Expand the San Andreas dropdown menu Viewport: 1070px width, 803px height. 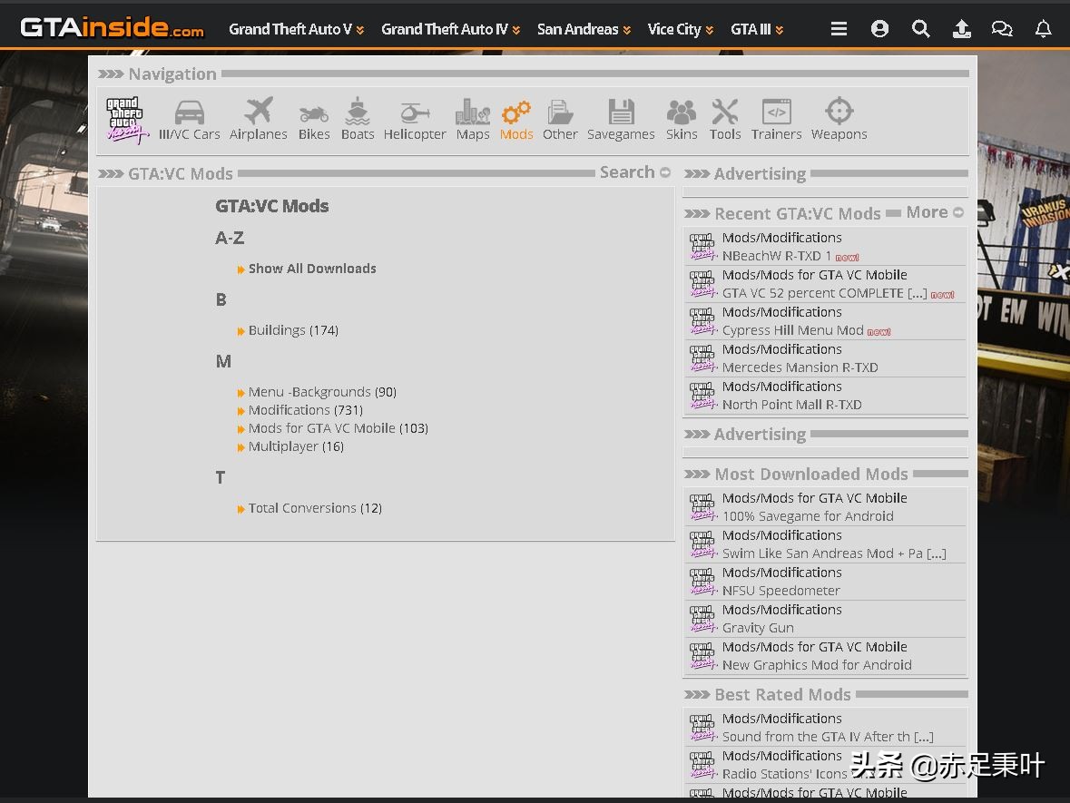coord(584,29)
